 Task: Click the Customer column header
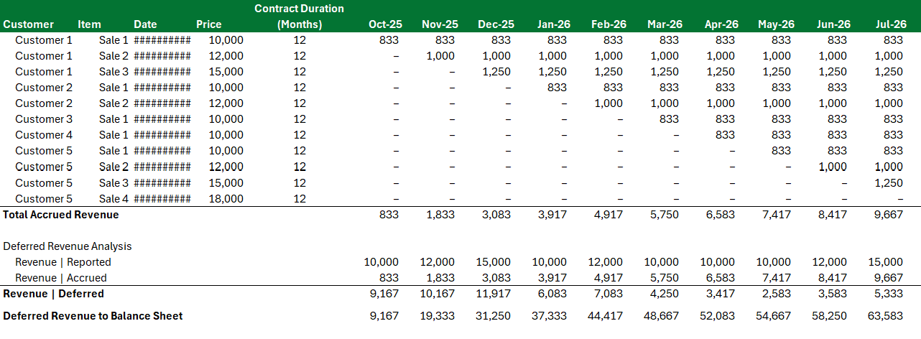[x=28, y=24]
